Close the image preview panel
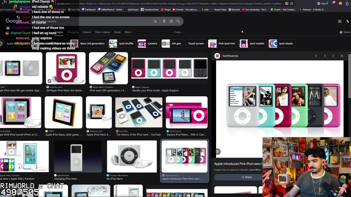 342,56
